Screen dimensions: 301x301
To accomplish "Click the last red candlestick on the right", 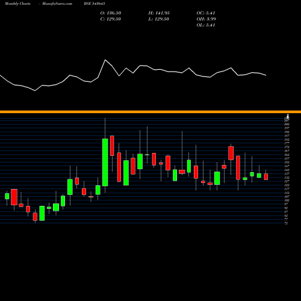I will pos(266,176).
